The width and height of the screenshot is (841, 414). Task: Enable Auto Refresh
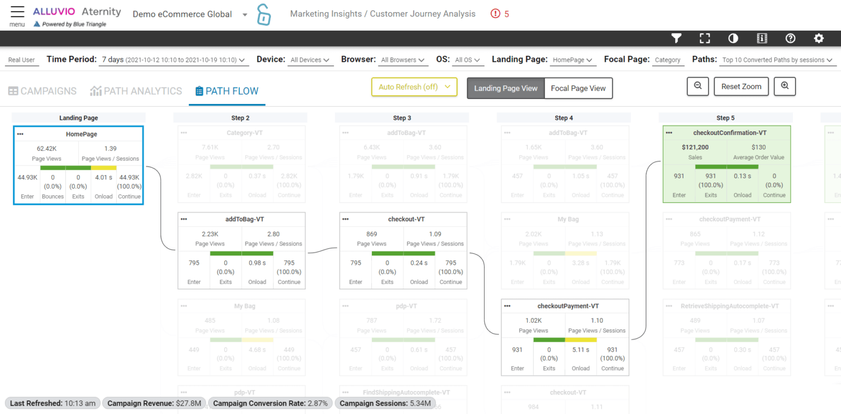(414, 87)
